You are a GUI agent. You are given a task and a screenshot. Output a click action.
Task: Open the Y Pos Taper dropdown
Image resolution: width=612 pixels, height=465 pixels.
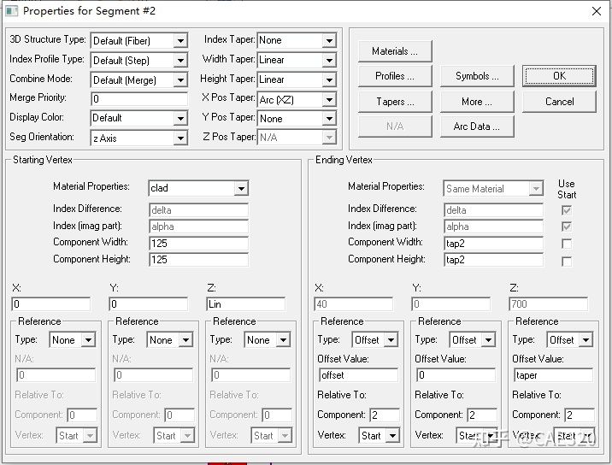click(x=297, y=118)
